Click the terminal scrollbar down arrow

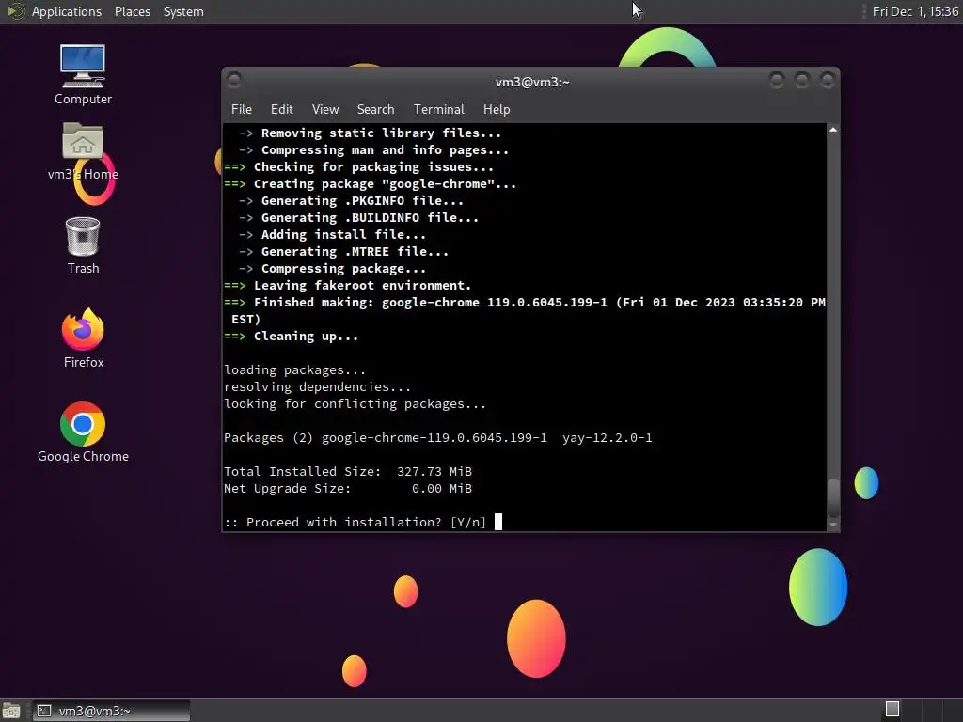(833, 525)
